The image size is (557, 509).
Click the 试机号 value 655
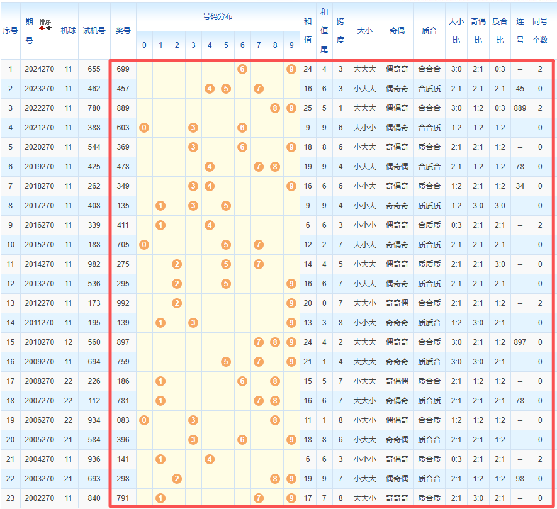click(94, 69)
